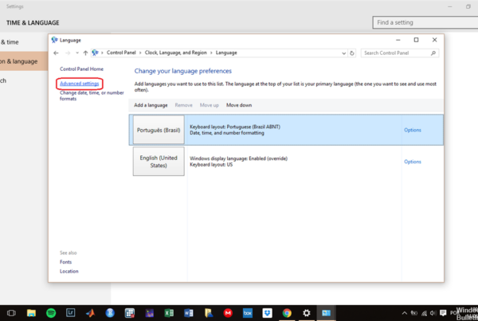The image size is (478, 321).
Task: Open Change date, time, or number formats
Action: tap(92, 96)
